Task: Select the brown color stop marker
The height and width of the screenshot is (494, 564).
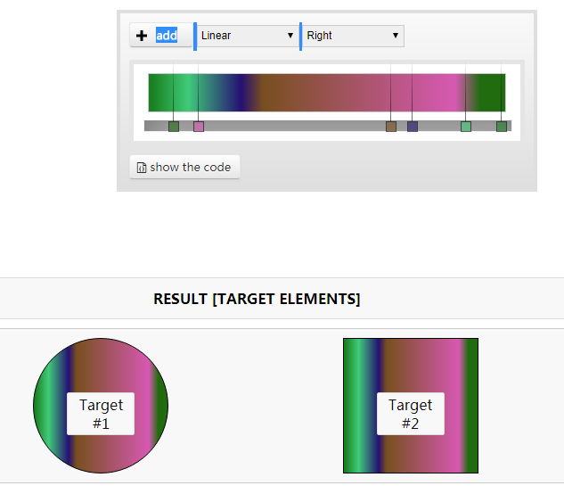Action: click(x=391, y=127)
